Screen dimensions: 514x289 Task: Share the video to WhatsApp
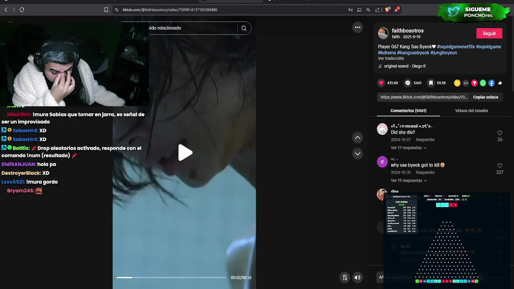click(x=483, y=83)
